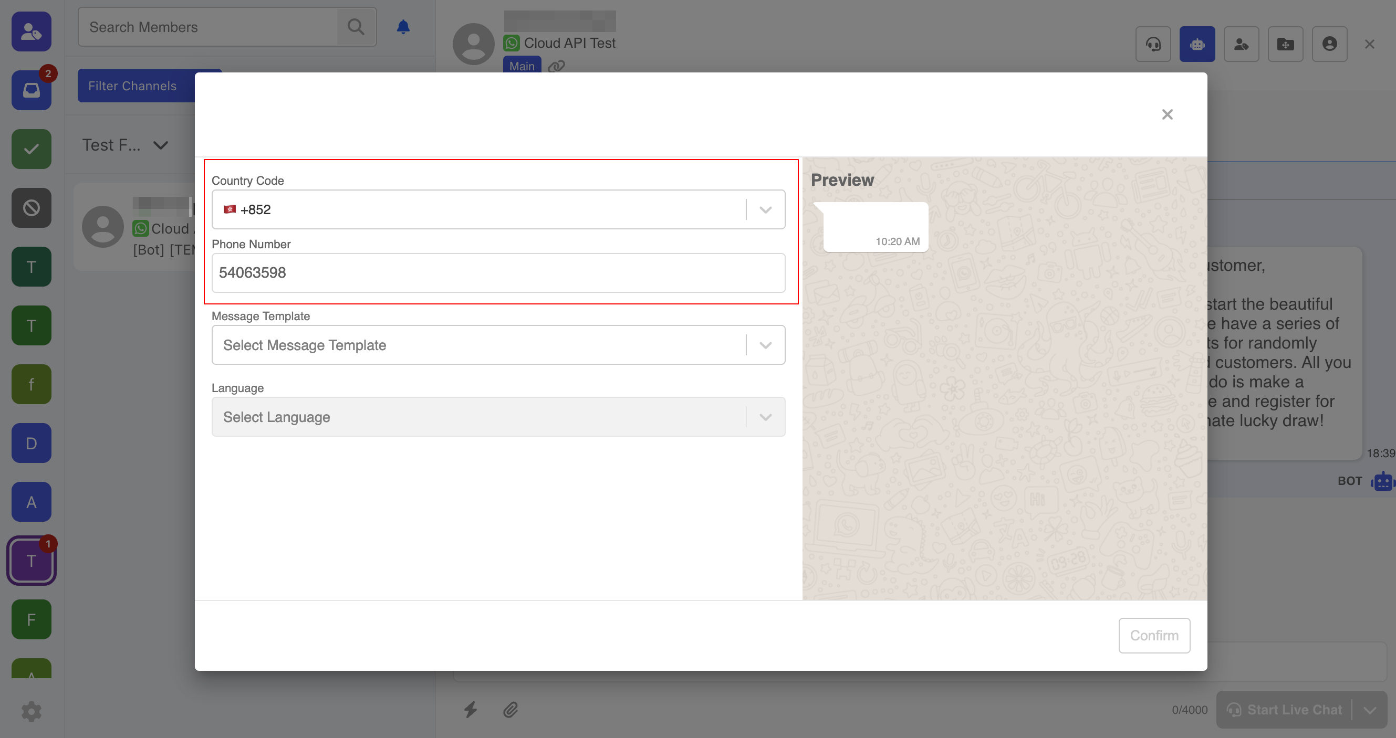
Task: Open the blocked list icon
Action: (32, 208)
